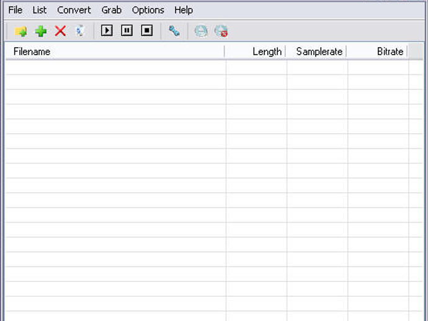Sort list by Filename column header
Screen dimensions: 428x321
click(x=115, y=51)
